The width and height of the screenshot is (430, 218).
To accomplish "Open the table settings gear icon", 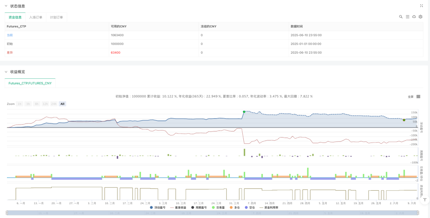I will [x=420, y=17].
